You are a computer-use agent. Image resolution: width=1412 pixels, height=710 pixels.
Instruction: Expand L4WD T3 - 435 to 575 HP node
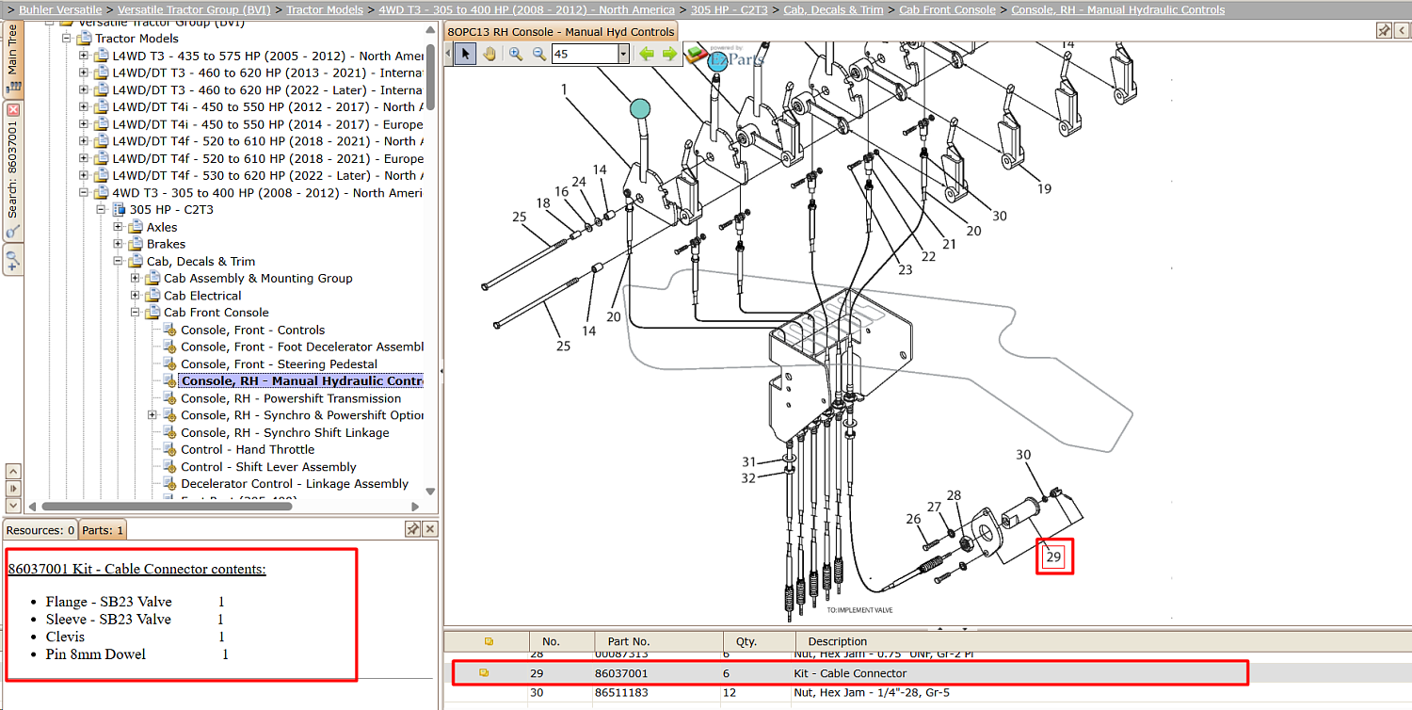pos(84,56)
